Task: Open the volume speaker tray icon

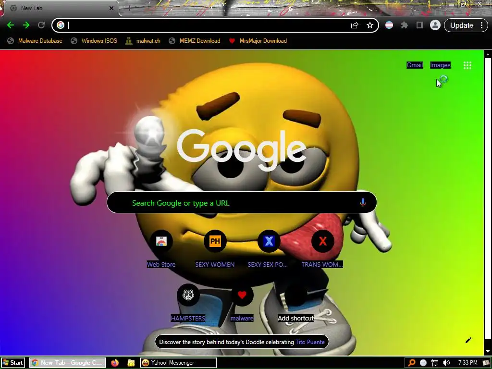Action: coord(446,363)
